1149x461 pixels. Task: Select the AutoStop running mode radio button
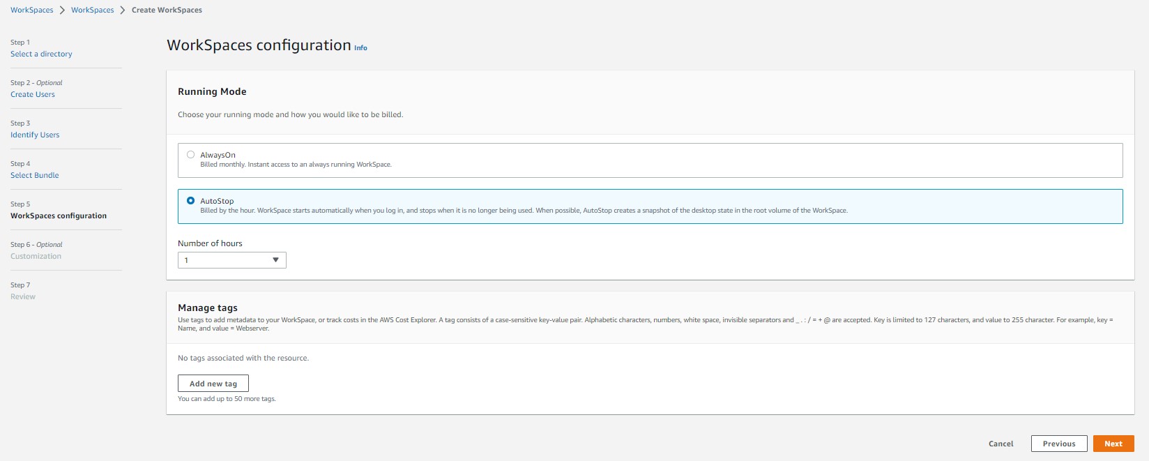click(x=190, y=201)
